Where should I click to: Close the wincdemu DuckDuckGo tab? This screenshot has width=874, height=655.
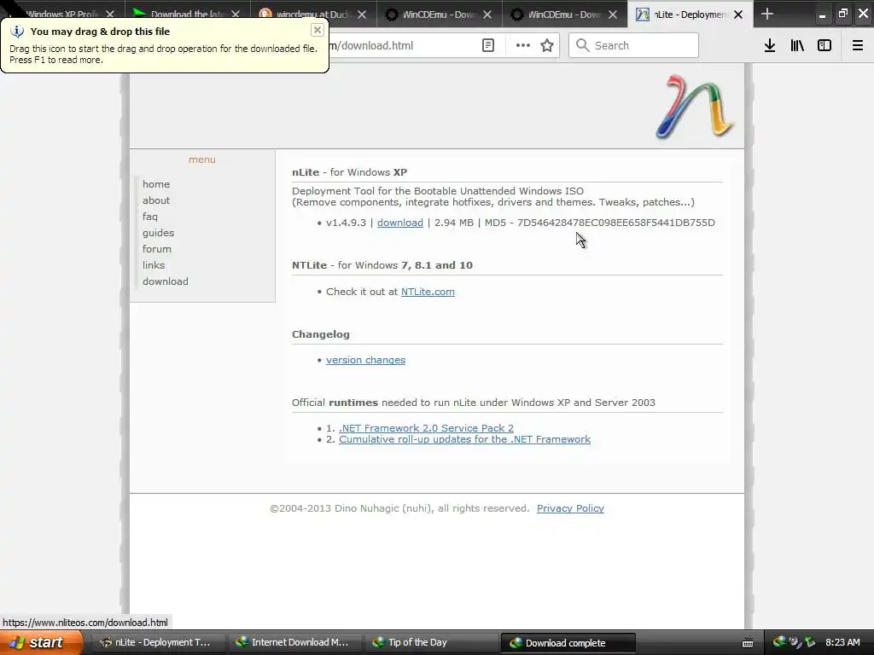[x=362, y=14]
